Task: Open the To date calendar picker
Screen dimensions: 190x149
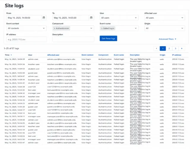Action: [x=91, y=18]
